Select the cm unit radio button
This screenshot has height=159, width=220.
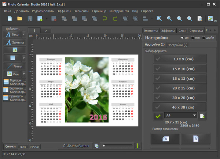click(x=182, y=38)
